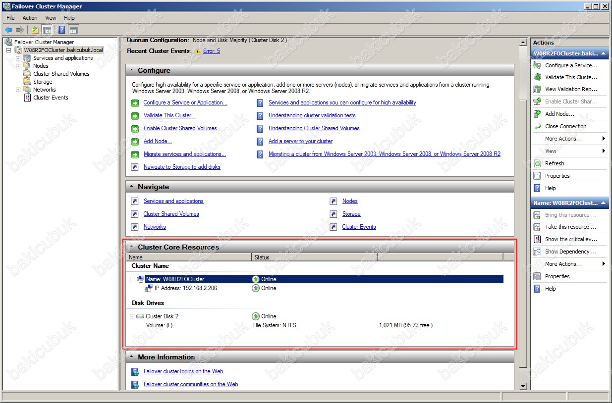612x403 pixels.
Task: Click Add Node icon in Actions pane
Action: (x=537, y=114)
